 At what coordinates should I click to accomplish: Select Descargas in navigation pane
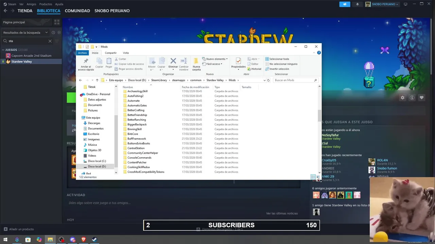pyautogui.click(x=94, y=123)
